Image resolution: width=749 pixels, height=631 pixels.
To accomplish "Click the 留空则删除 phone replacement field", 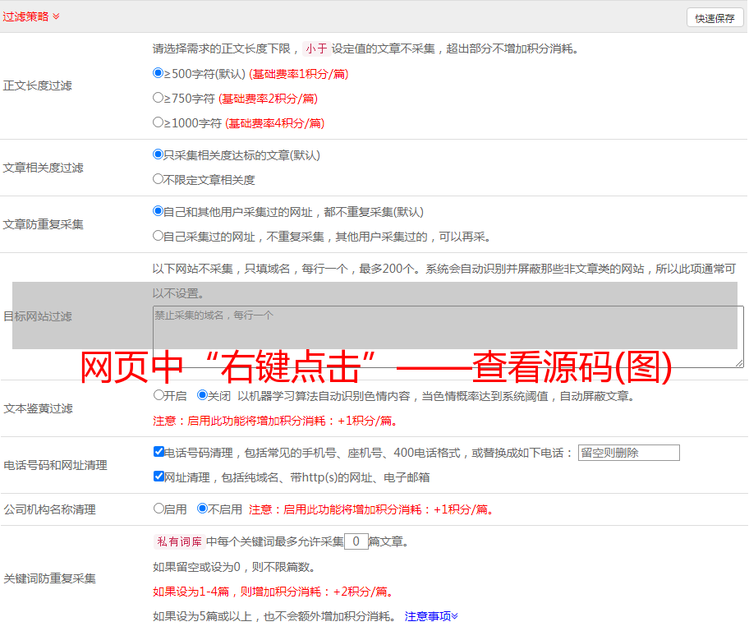I will (628, 453).
